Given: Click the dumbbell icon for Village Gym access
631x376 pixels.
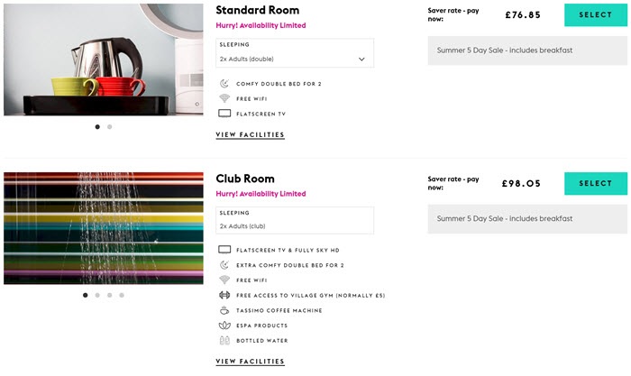Looking at the screenshot, I should point(224,295).
